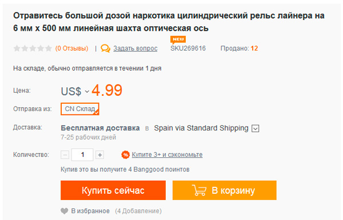Image resolution: width=343 pixels, height=220 pixels.
Task: Open the US$ currency dropdown
Action: (75, 91)
